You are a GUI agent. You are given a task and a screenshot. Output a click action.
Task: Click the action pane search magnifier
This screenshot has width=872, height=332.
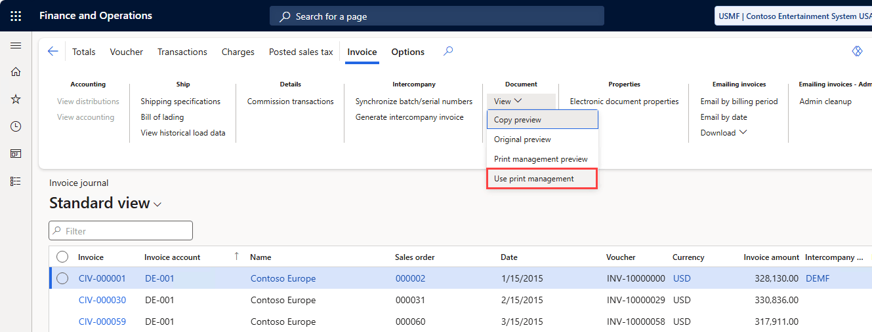[448, 51]
